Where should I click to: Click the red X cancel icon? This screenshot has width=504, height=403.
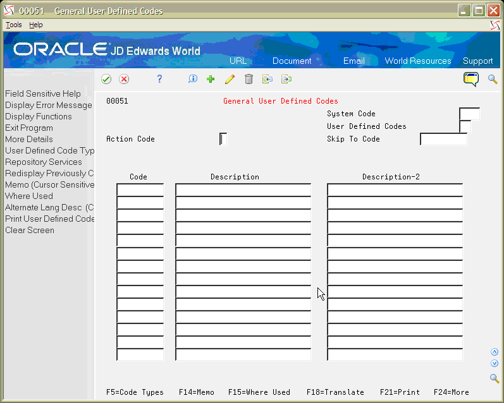tap(124, 79)
